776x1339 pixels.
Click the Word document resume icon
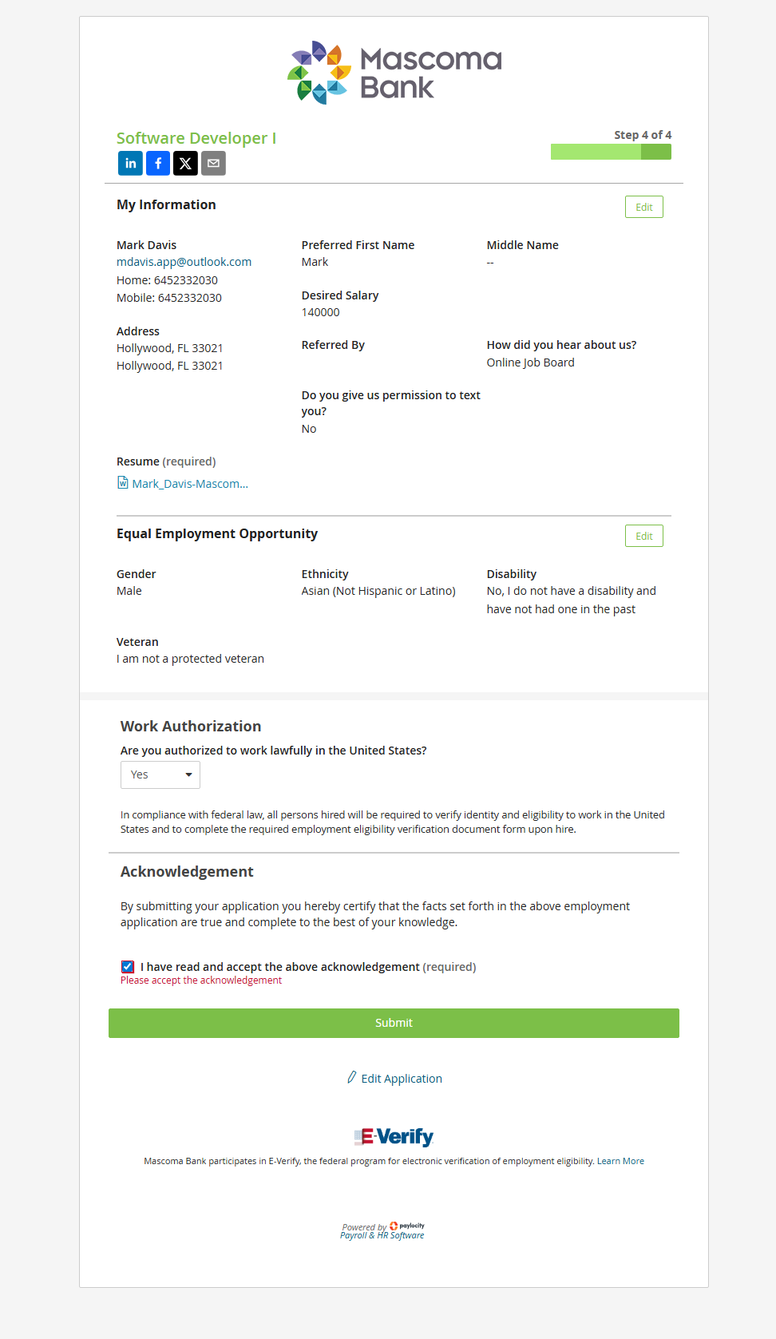pyautogui.click(x=123, y=483)
